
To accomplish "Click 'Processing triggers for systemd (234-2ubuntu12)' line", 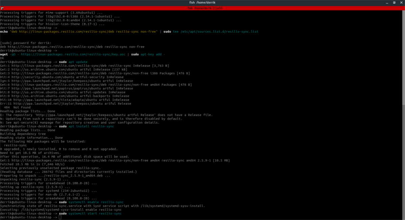I will coord(48,191).
